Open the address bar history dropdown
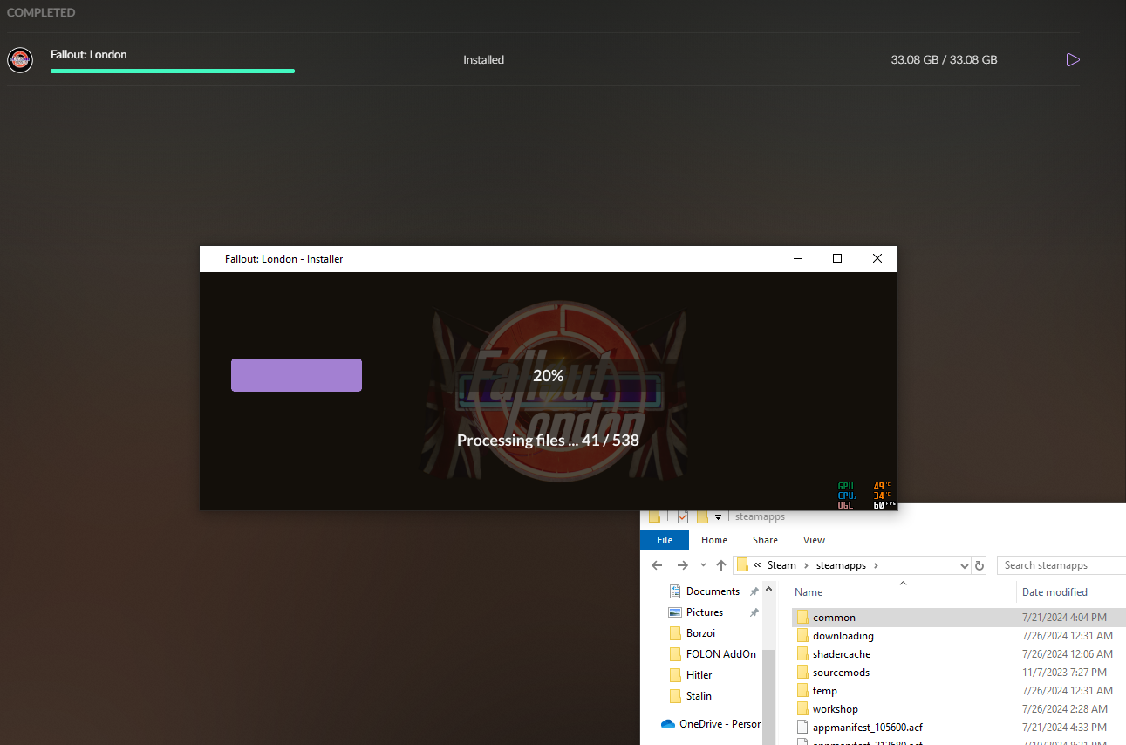Screen dimensions: 1126x745 [x=964, y=565]
